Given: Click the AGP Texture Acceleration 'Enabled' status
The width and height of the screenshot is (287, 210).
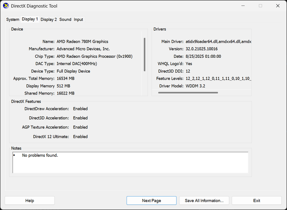Looking at the screenshot, I should (80, 127).
